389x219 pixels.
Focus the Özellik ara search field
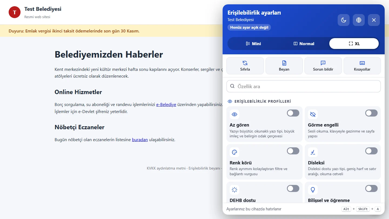click(x=304, y=86)
